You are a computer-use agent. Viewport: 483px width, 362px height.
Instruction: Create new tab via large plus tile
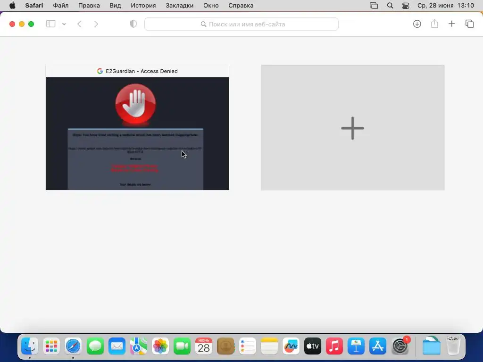(353, 127)
